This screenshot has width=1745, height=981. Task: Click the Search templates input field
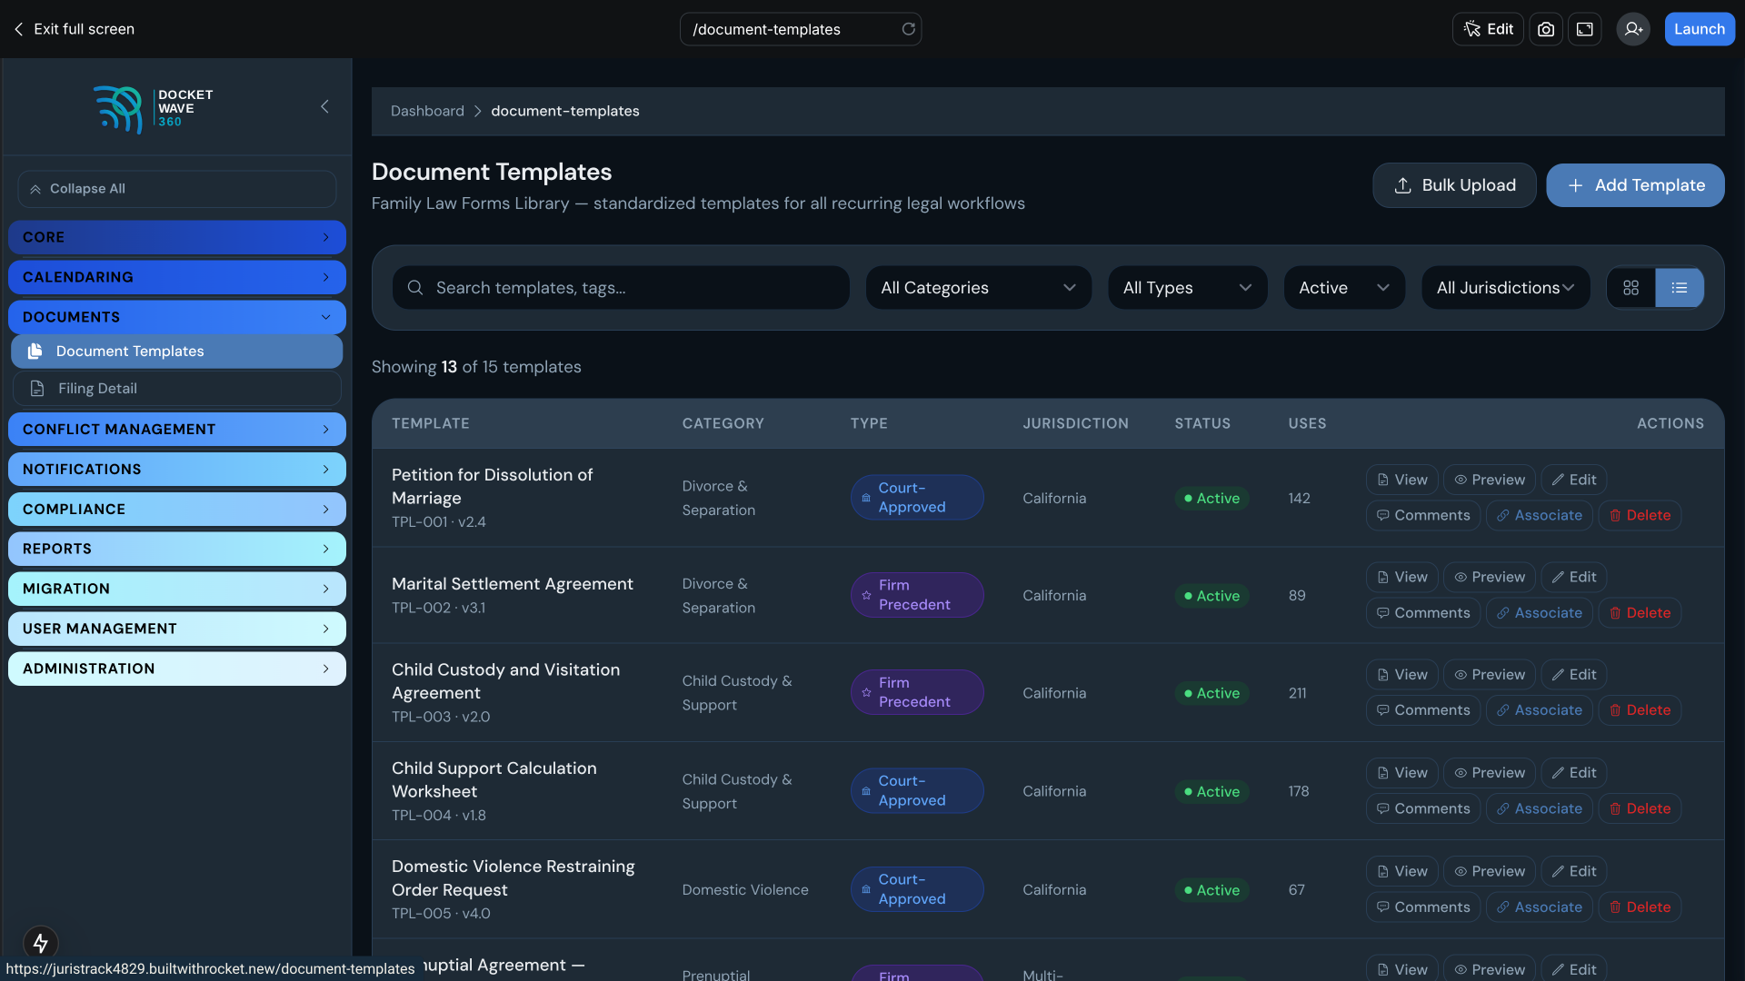tap(621, 287)
